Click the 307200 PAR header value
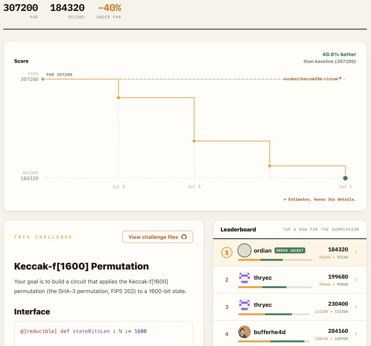 tap(21, 8)
